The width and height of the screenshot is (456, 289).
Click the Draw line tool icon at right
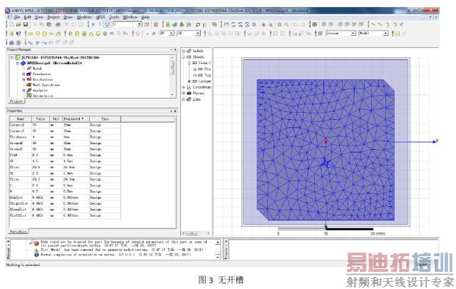tap(373, 24)
